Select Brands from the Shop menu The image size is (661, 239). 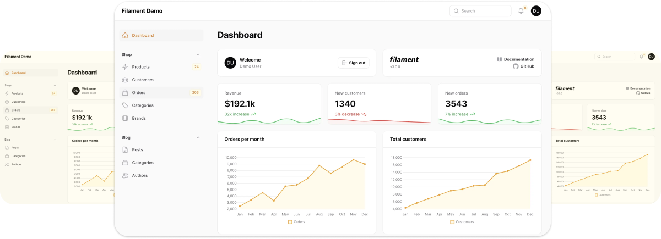click(139, 118)
